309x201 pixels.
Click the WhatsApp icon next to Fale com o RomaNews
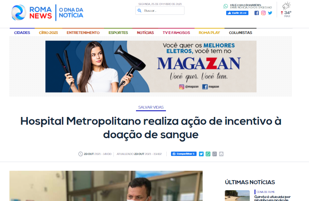[x=226, y=6]
